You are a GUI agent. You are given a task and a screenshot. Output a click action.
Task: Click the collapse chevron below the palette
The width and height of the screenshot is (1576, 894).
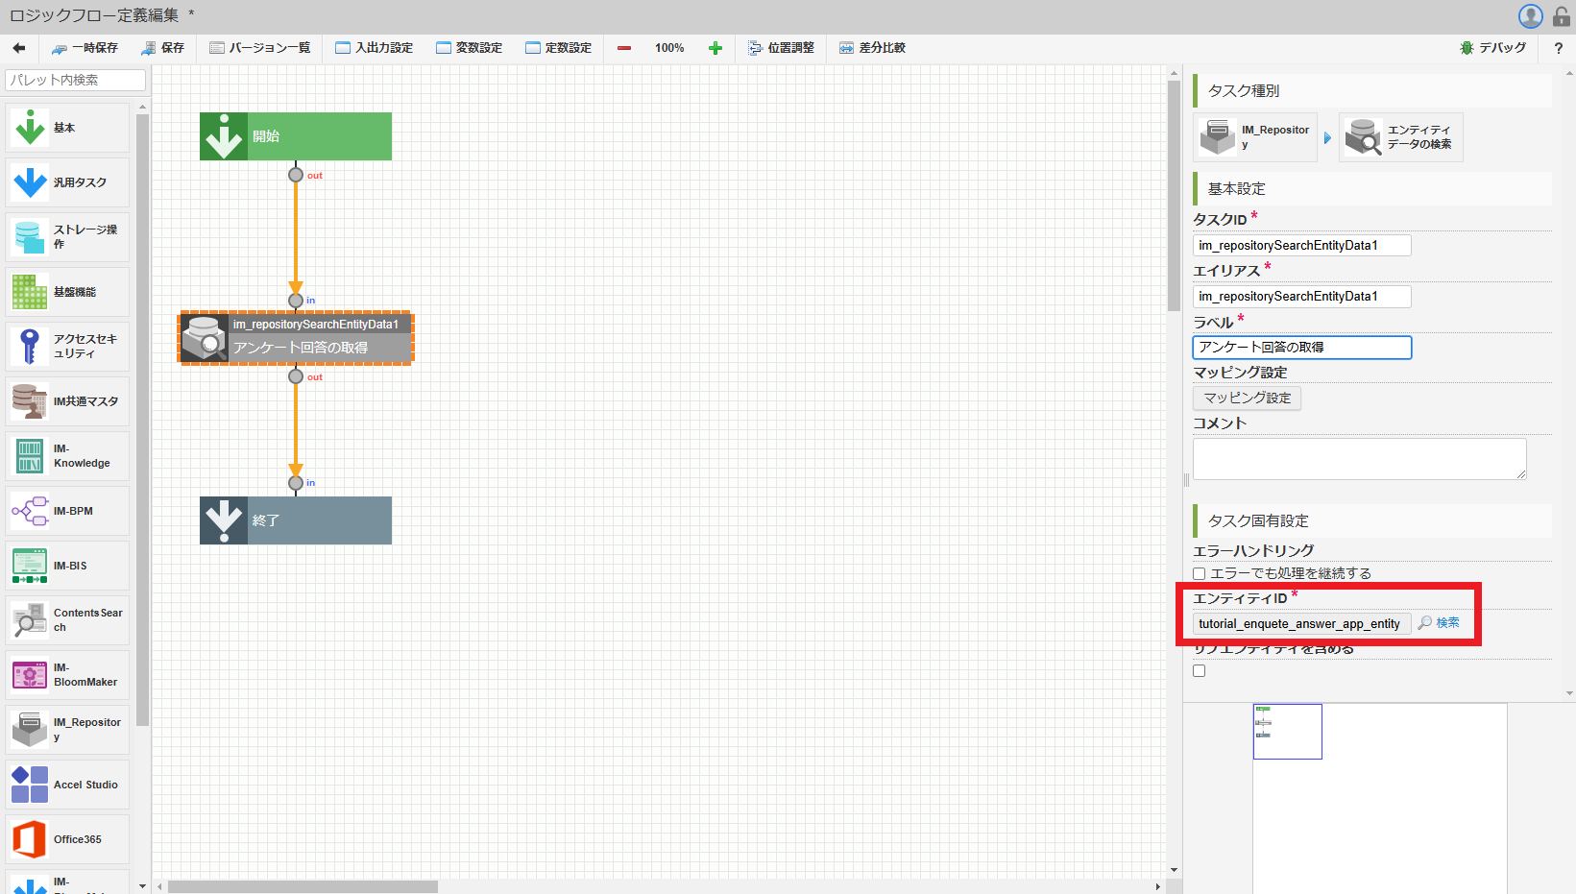click(142, 884)
